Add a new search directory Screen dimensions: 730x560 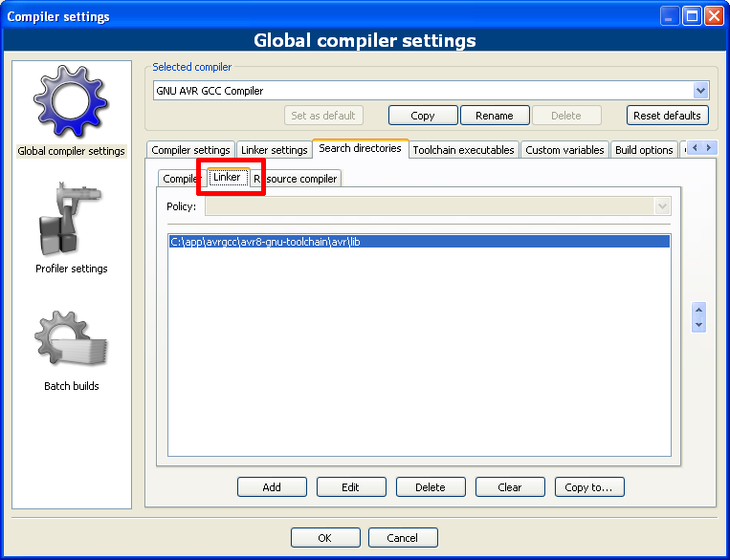(272, 487)
